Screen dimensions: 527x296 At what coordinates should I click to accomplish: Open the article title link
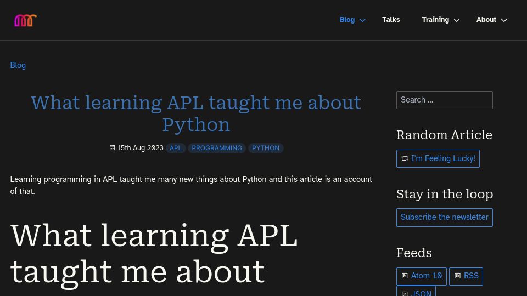[x=196, y=113]
